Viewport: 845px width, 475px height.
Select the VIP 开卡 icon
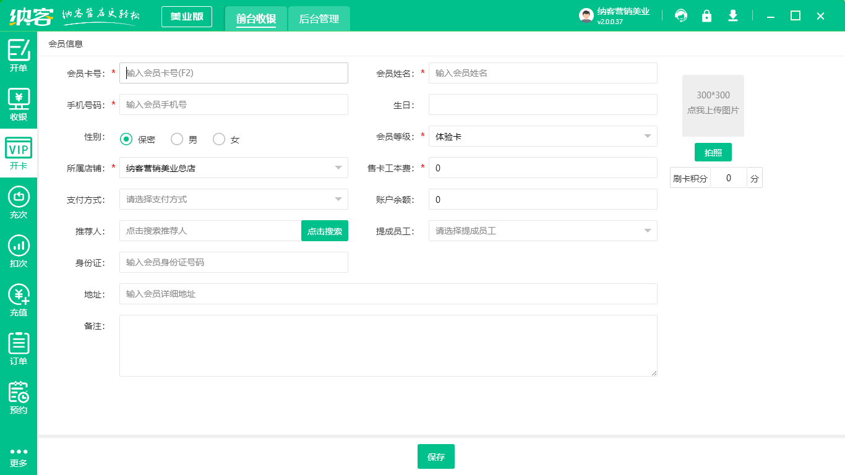[19, 152]
